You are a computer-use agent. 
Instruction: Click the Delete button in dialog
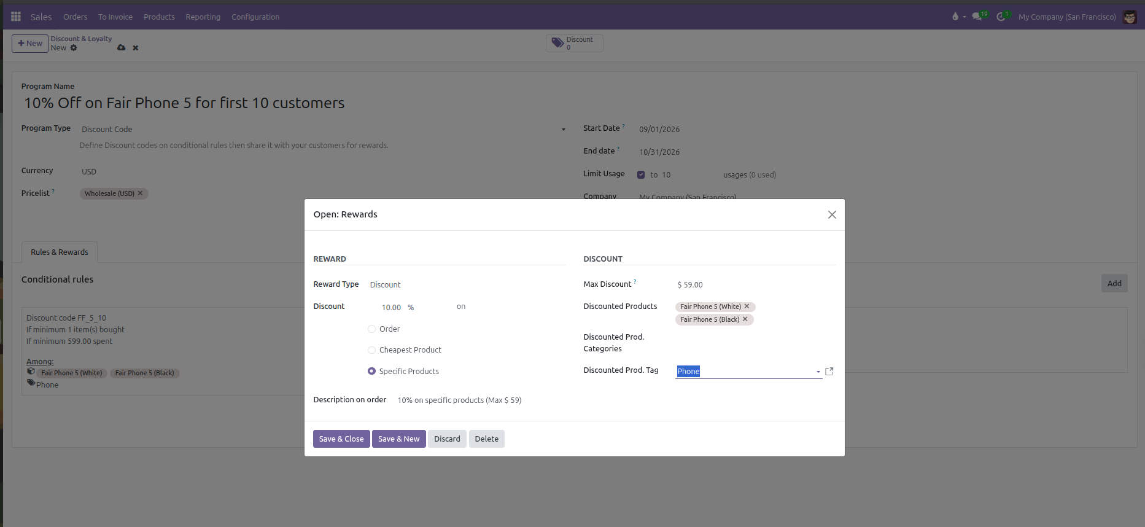click(x=487, y=439)
